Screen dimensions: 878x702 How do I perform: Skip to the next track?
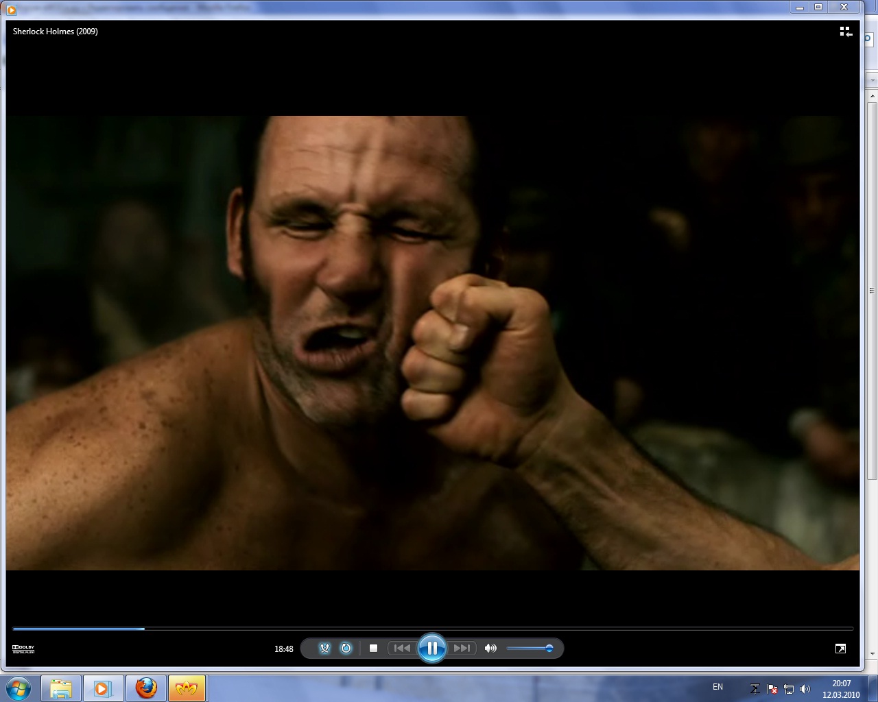coord(462,648)
